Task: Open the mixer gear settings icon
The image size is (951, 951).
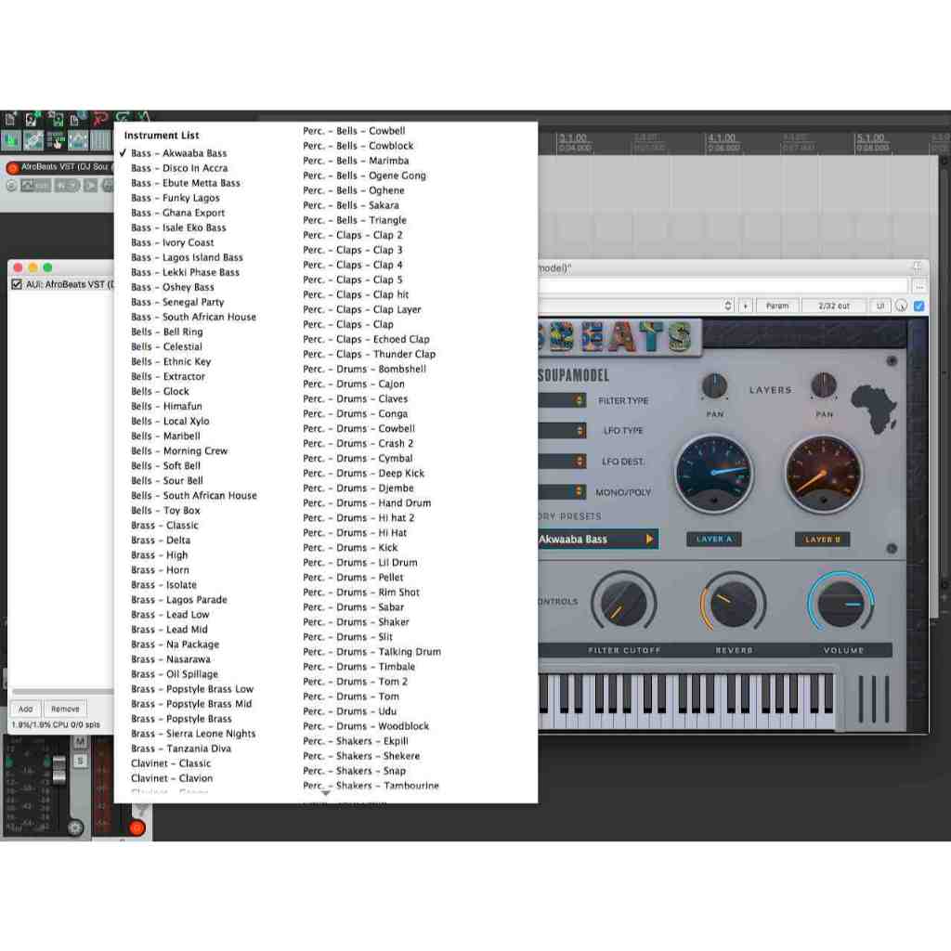Action: [75, 827]
